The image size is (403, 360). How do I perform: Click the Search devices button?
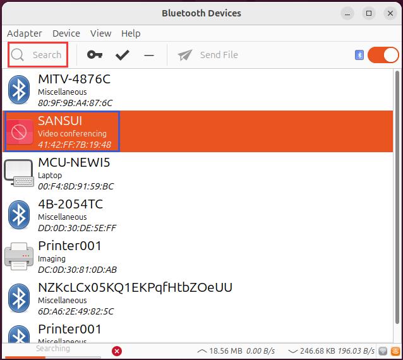pos(37,55)
